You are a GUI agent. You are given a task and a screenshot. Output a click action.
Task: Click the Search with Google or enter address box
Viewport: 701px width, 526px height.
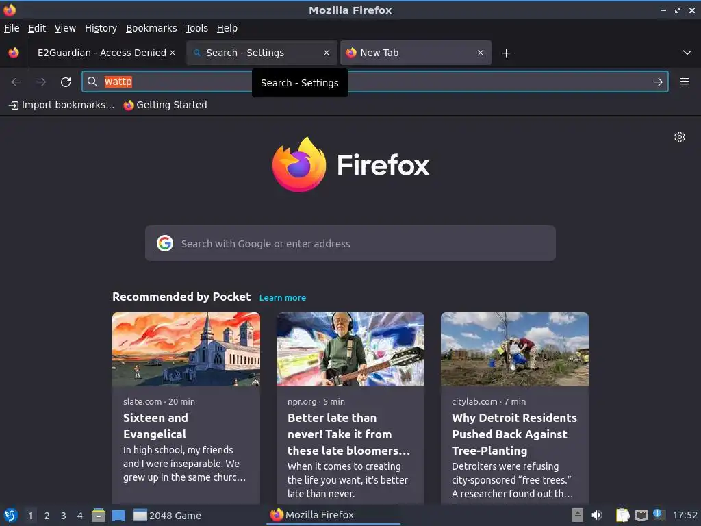tap(350, 243)
